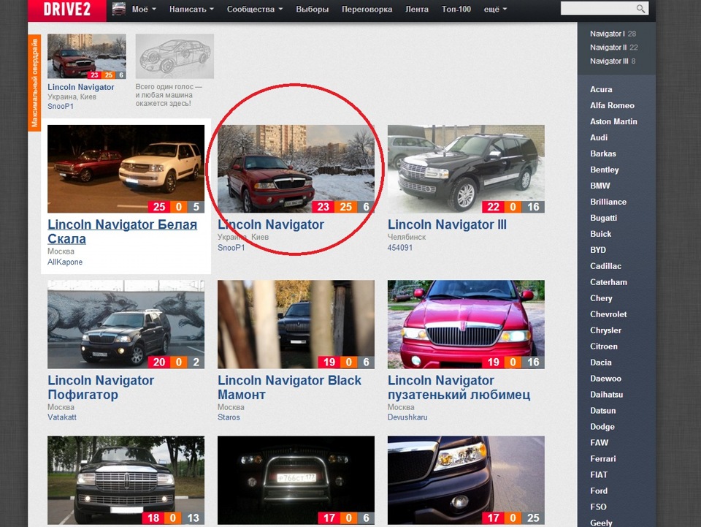701x527 pixels.
Task: Open the Bugatti brand link
Action: (x=604, y=218)
